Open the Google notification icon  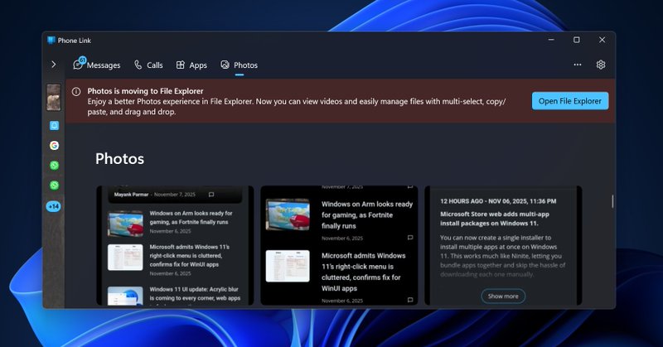pyautogui.click(x=54, y=145)
